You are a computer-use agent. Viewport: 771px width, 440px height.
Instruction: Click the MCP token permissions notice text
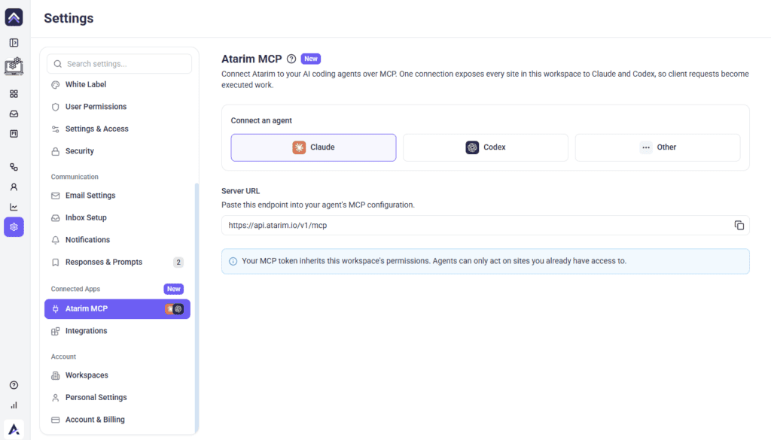pos(434,261)
